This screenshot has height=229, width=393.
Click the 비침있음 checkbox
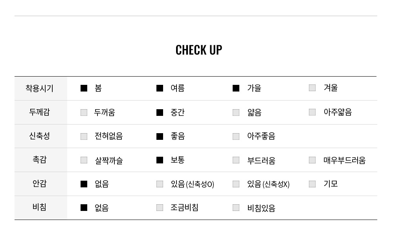236,208
